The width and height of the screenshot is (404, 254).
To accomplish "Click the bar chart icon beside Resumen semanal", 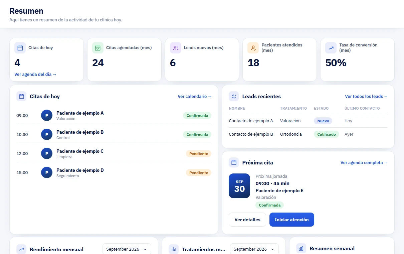I will click(301, 249).
